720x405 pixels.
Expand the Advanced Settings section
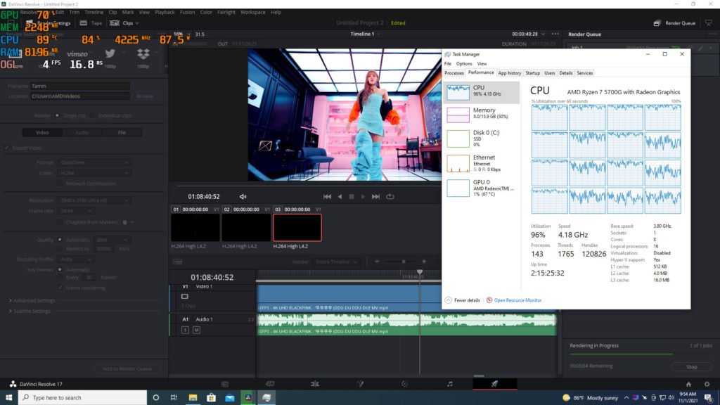pyautogui.click(x=32, y=301)
